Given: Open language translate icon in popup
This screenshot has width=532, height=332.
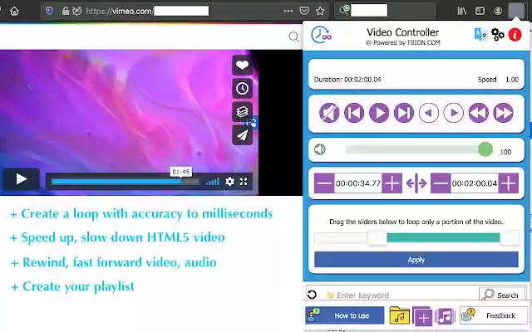Looking at the screenshot, I should [x=480, y=35].
